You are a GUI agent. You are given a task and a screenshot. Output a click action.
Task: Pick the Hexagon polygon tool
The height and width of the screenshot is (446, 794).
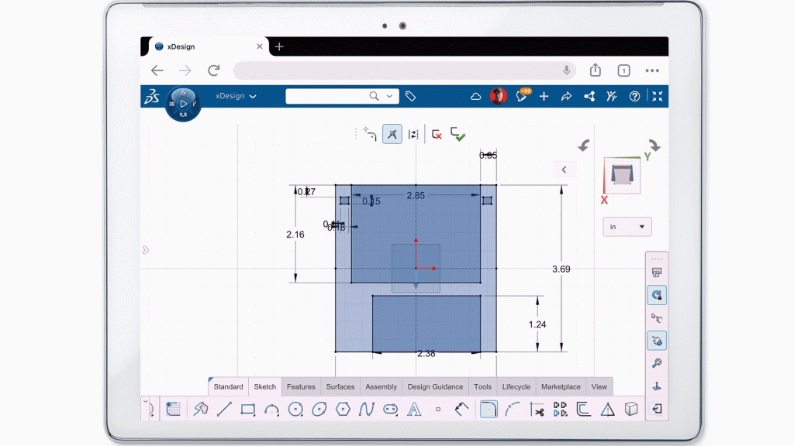pyautogui.click(x=343, y=409)
